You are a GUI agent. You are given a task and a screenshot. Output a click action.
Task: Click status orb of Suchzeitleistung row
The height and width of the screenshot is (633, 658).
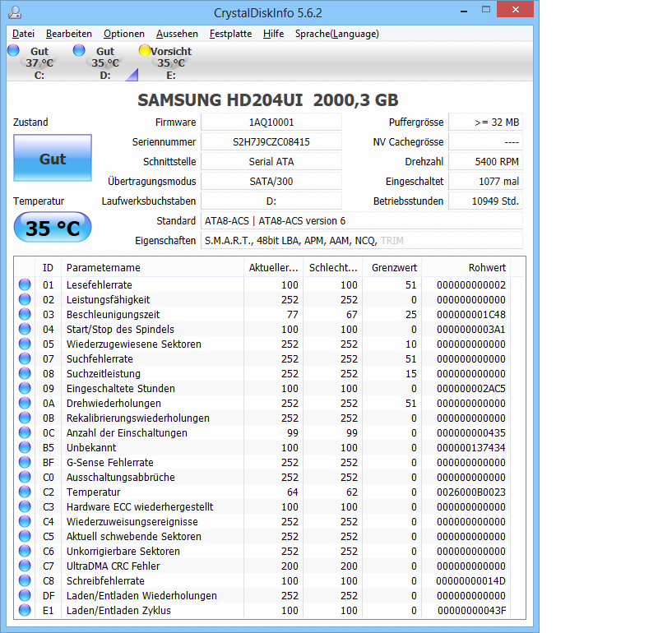[x=25, y=373]
